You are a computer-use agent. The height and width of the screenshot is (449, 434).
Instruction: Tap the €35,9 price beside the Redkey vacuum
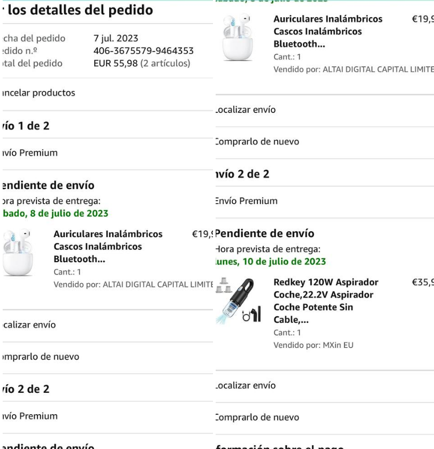click(423, 283)
